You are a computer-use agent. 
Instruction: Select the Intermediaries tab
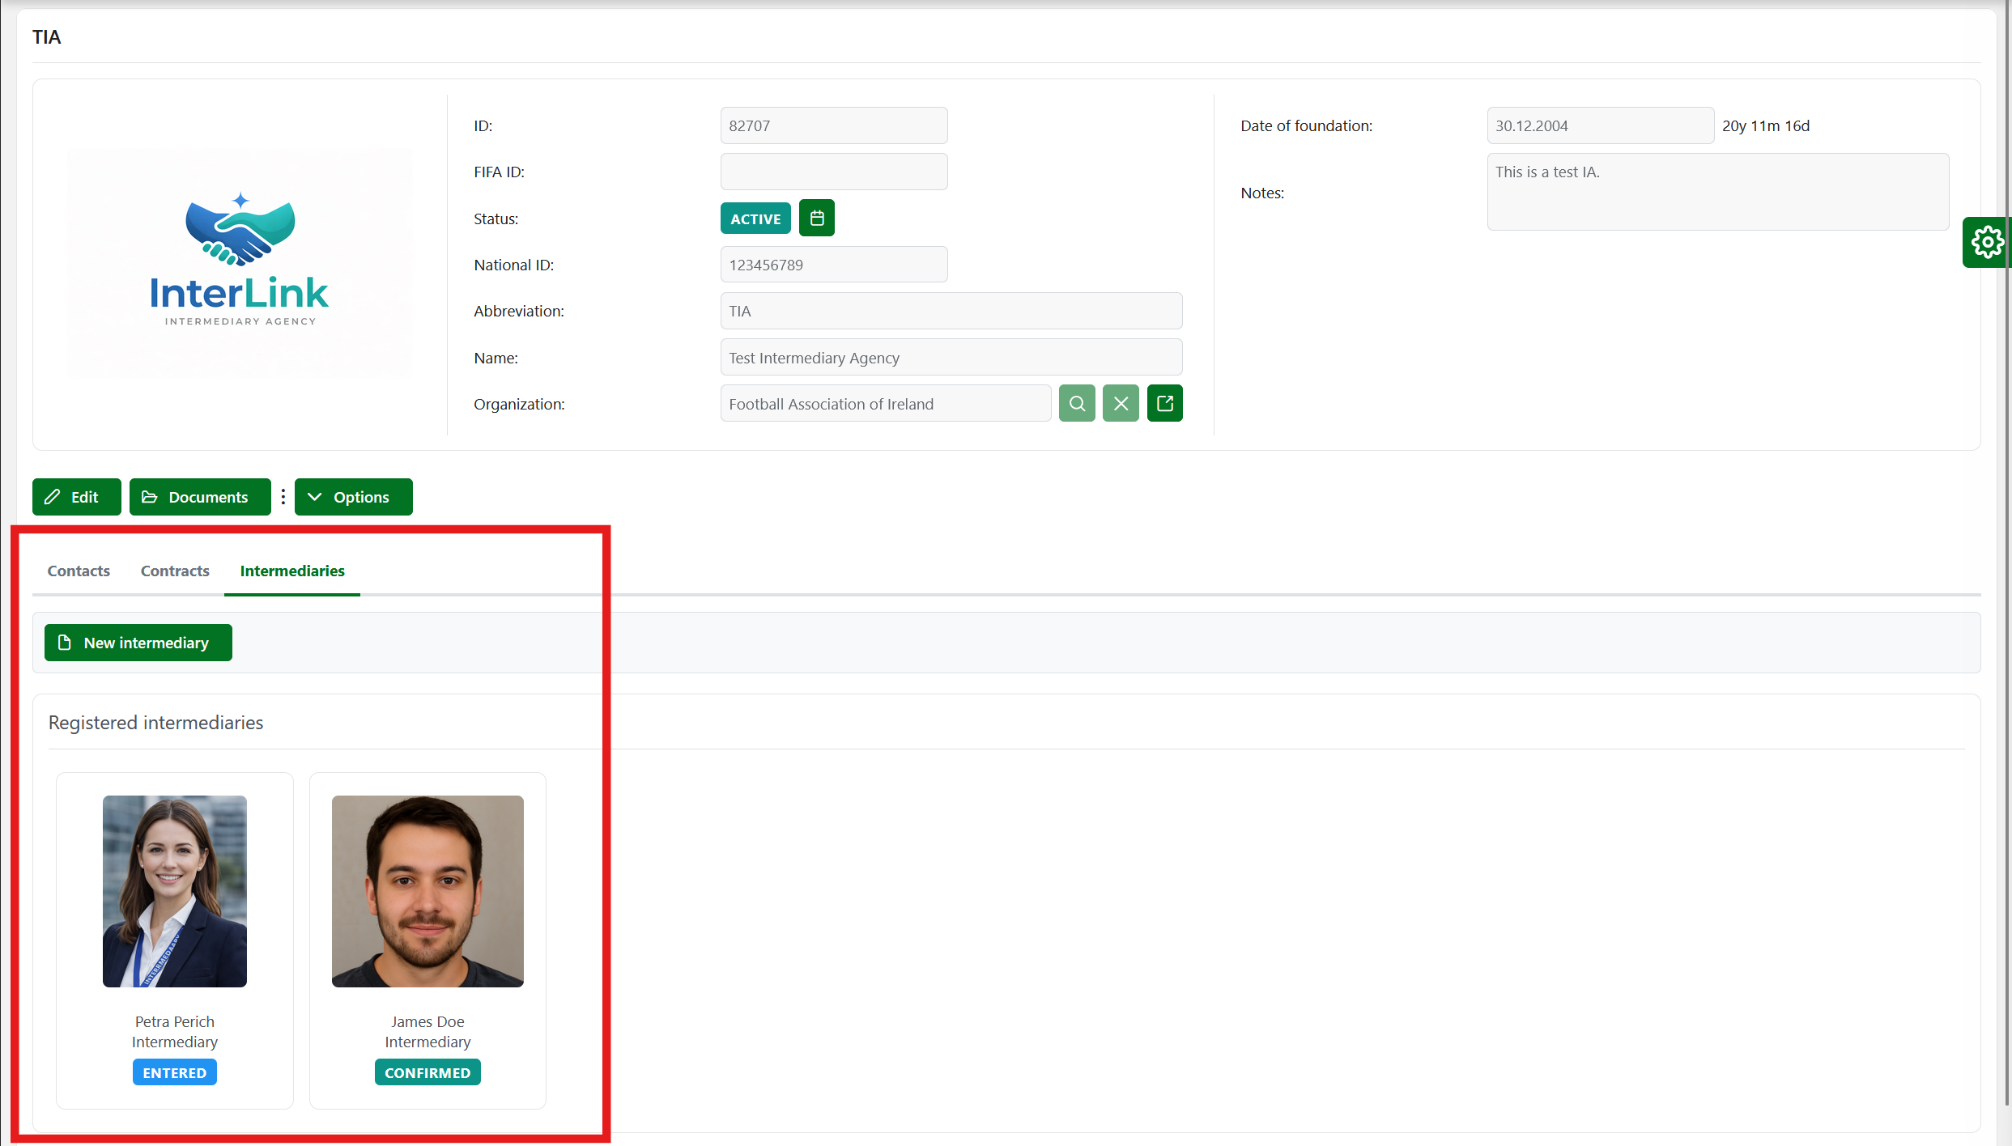coord(291,571)
